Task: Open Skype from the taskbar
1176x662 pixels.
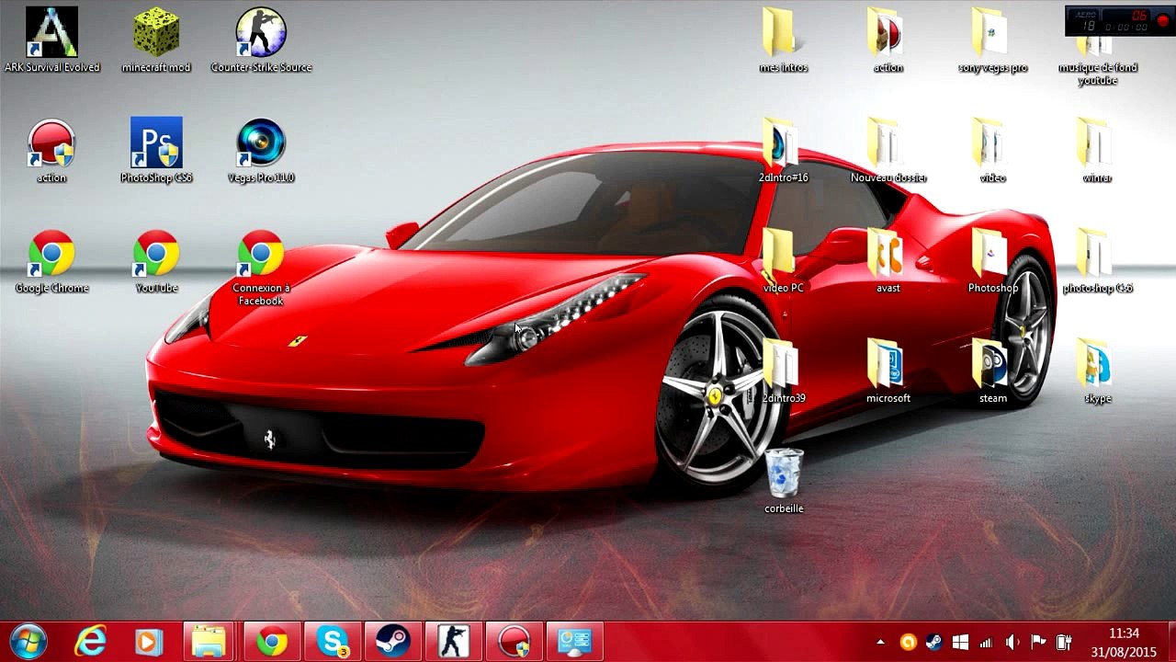Action: coord(332,641)
